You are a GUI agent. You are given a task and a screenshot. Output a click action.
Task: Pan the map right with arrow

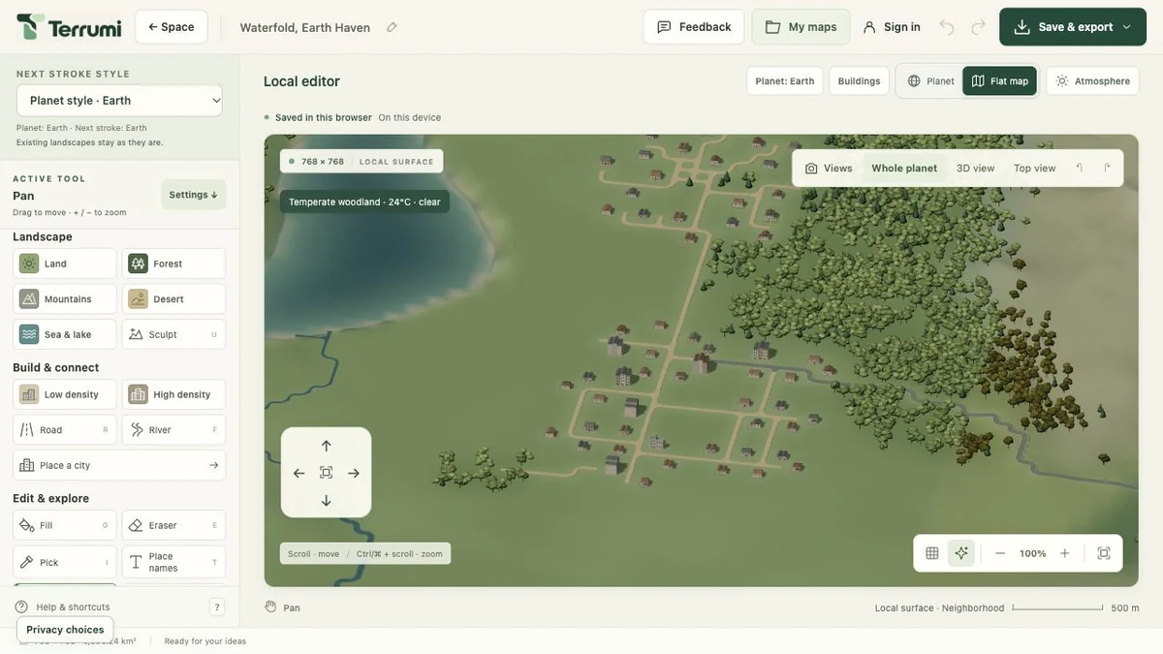click(x=354, y=473)
